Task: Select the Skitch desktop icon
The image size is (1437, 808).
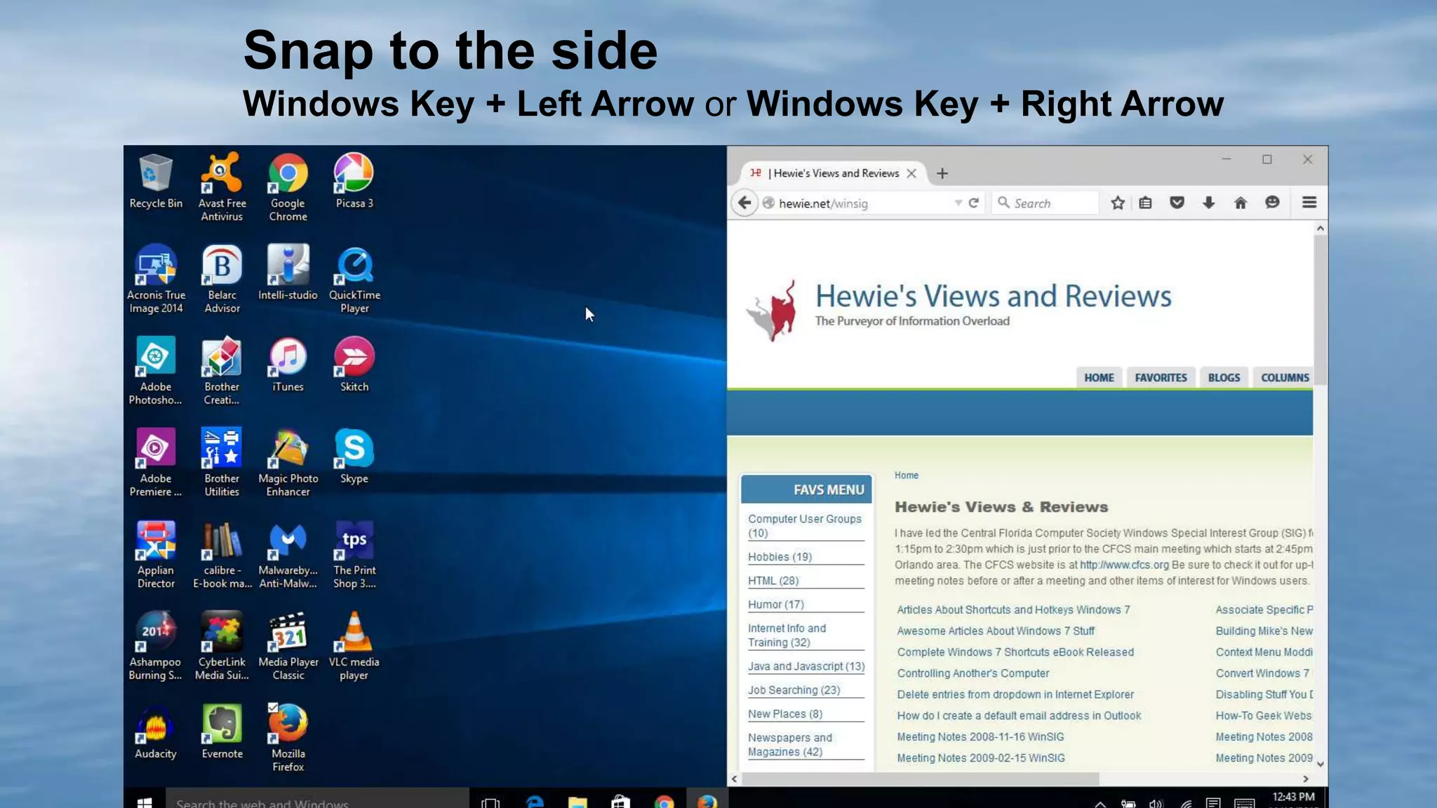Action: (x=354, y=365)
